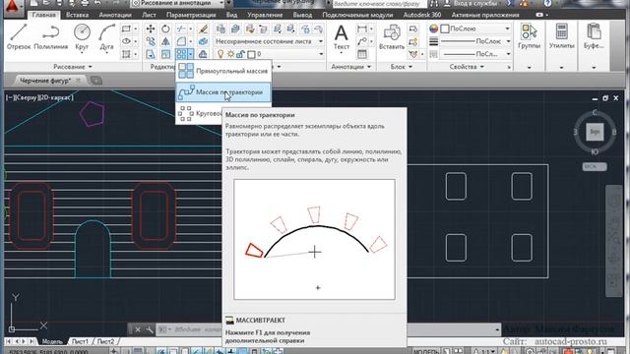Click the Offset tool icon
This screenshot has width=630, height=354.
[204, 54]
